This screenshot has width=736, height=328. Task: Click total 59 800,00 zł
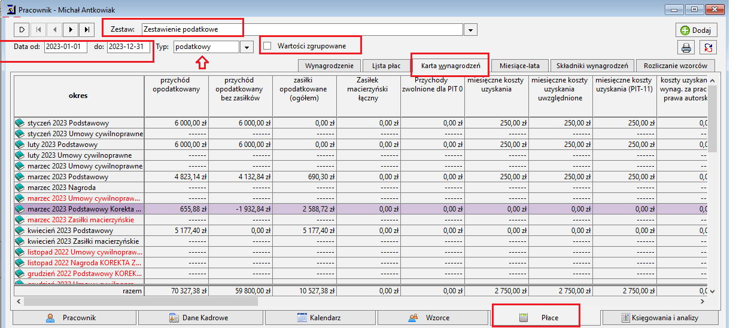pyautogui.click(x=241, y=291)
